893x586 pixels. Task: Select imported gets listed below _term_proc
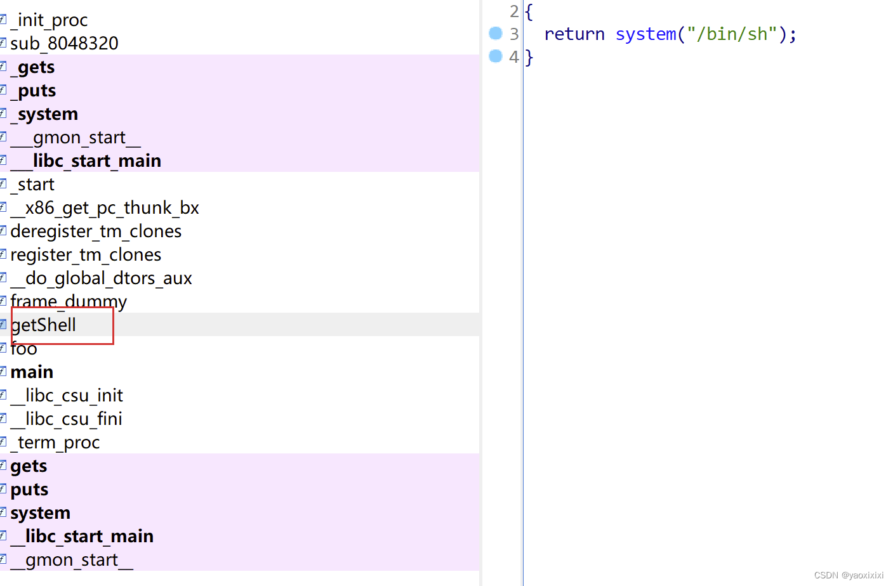click(x=29, y=466)
